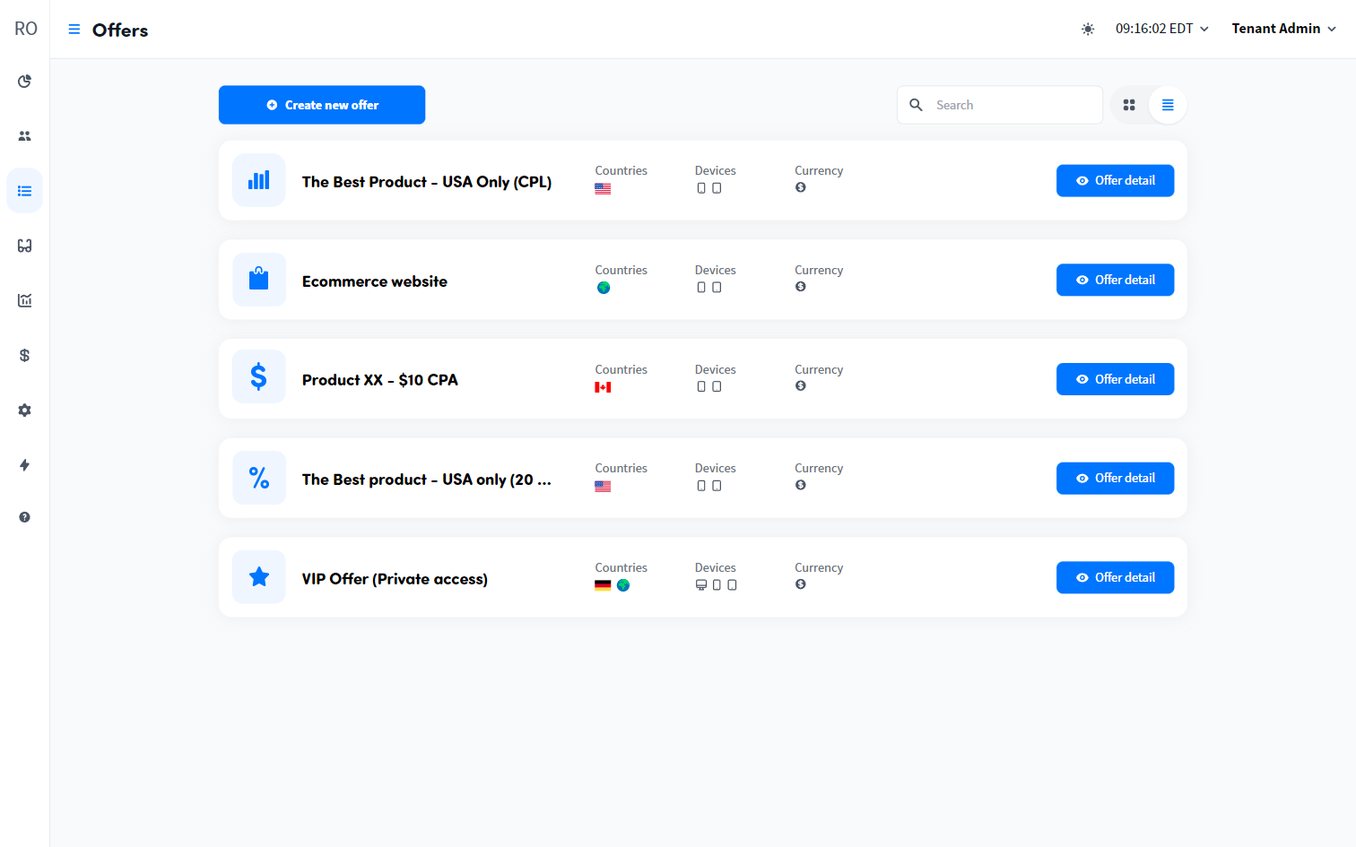Enable list view layout
1356x847 pixels.
pyautogui.click(x=1168, y=105)
